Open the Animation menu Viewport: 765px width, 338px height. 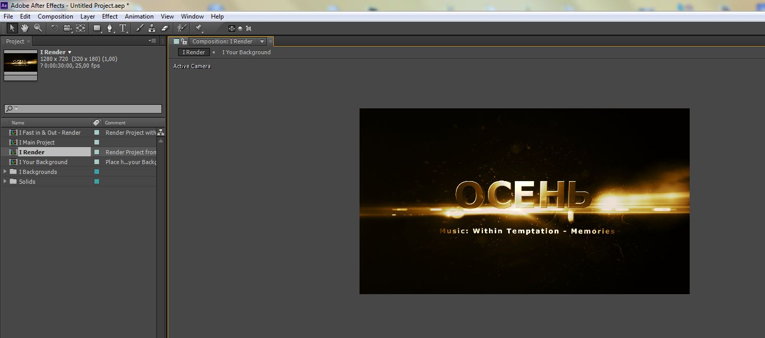(139, 17)
